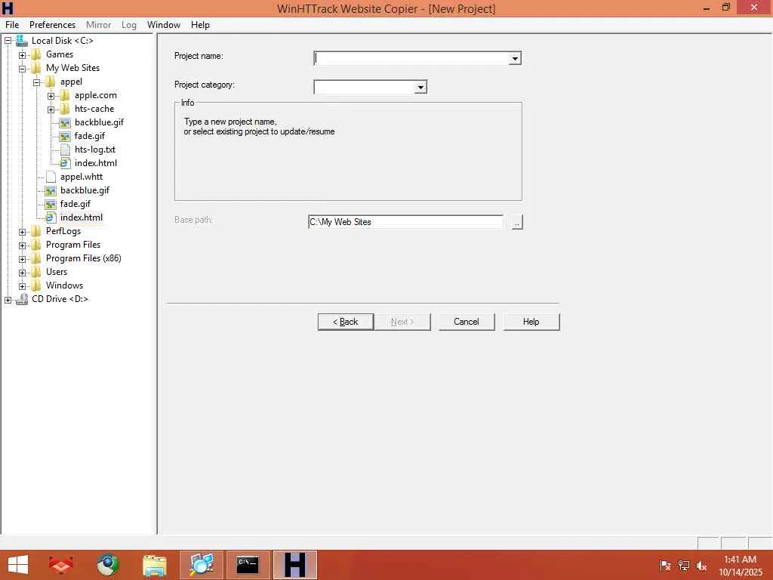Collapse the My Web Sites folder node
The width and height of the screenshot is (773, 580).
[x=22, y=69]
